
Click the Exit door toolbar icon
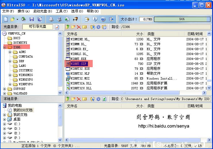coord(111,19)
